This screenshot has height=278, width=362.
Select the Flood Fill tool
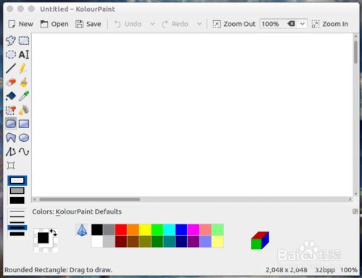pos(11,96)
